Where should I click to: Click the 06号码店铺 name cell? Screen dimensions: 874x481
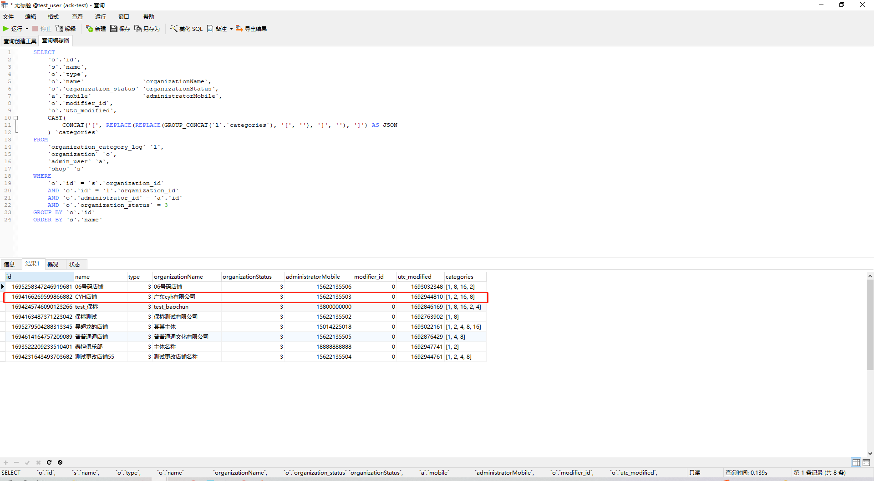point(100,287)
